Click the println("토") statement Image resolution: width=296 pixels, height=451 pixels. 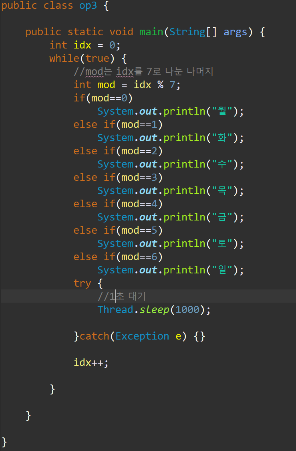(x=170, y=244)
